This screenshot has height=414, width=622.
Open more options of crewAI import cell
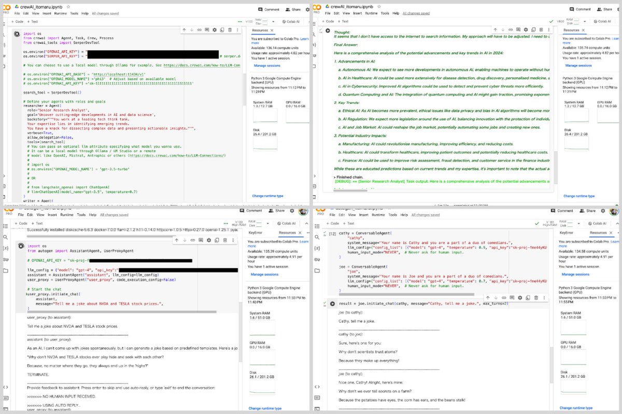(237, 29)
